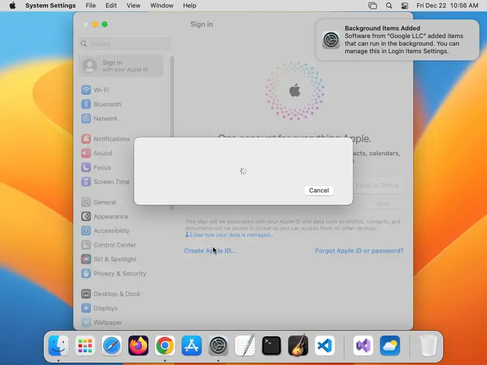The width and height of the screenshot is (487, 365).
Task: Open Finder from the Dock
Action: (x=58, y=346)
